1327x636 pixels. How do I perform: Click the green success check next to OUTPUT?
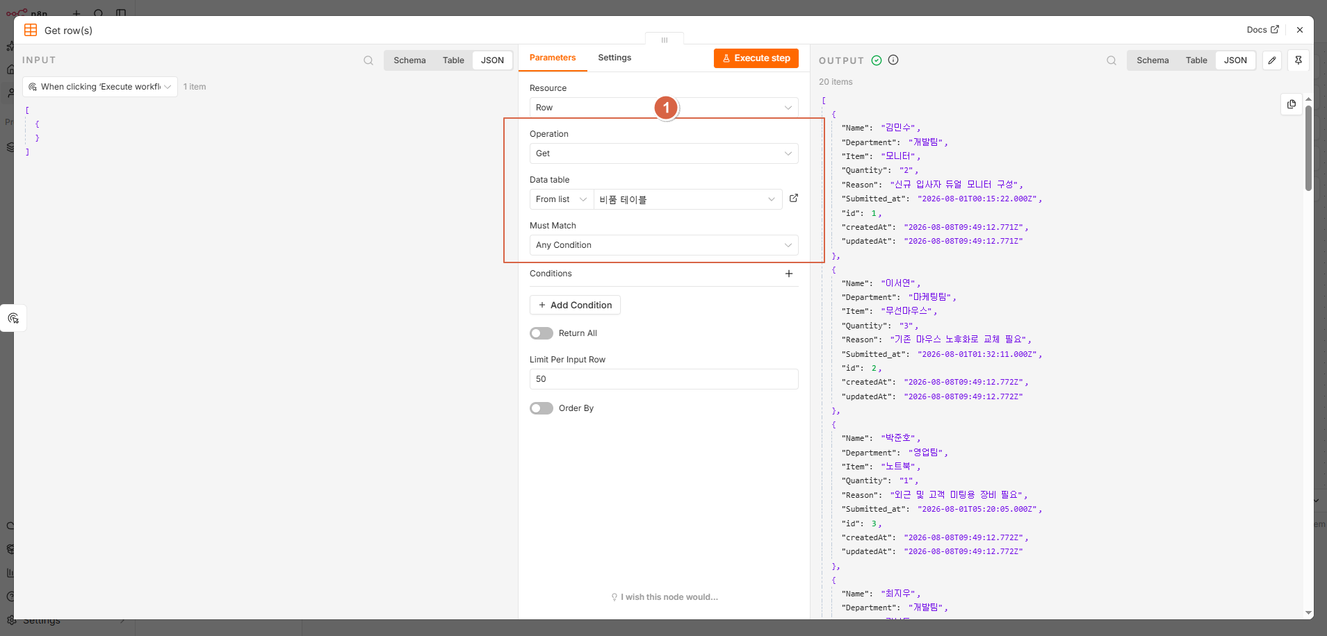click(x=877, y=60)
